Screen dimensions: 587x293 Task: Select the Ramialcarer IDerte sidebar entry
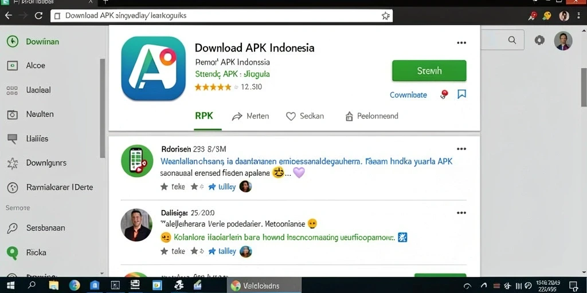click(60, 187)
